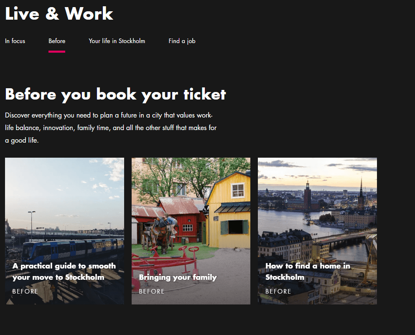Click the City Hall tower in skyline image
The width and height of the screenshot is (415, 335).
[x=307, y=194]
